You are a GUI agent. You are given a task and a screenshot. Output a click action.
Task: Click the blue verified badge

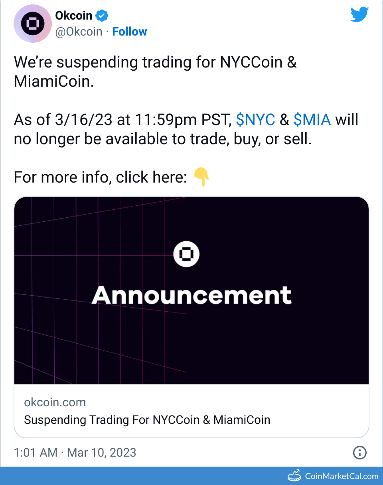[103, 16]
